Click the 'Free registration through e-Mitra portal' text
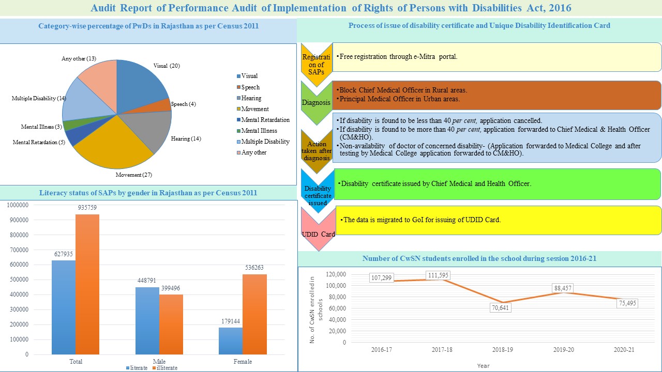The width and height of the screenshot is (662, 372). 398,56
